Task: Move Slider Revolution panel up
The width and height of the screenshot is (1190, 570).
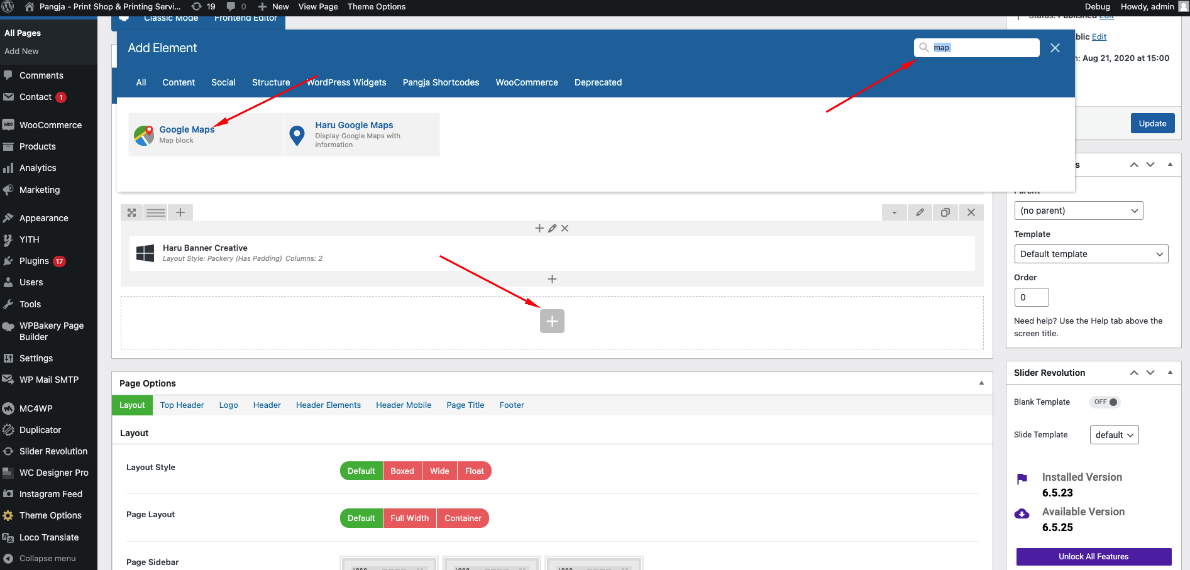Action: (x=1134, y=373)
